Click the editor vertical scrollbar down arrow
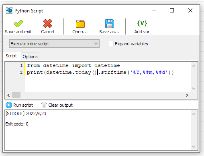 coord(194,89)
